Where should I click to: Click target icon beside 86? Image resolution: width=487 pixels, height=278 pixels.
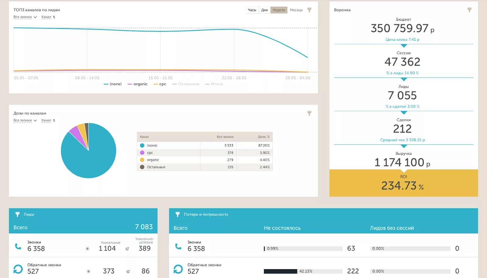click(128, 271)
